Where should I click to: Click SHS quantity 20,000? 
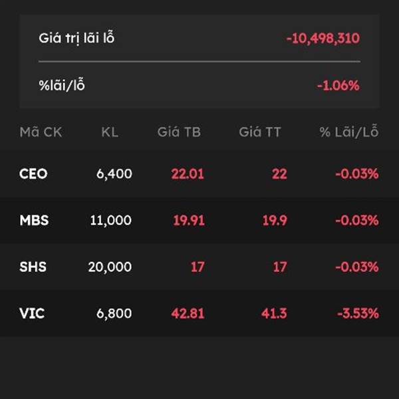[110, 267]
